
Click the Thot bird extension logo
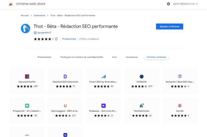tap(25, 28)
